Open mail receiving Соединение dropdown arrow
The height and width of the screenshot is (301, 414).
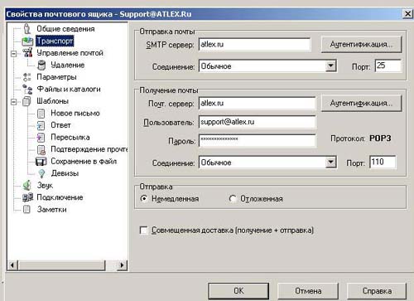click(330, 163)
